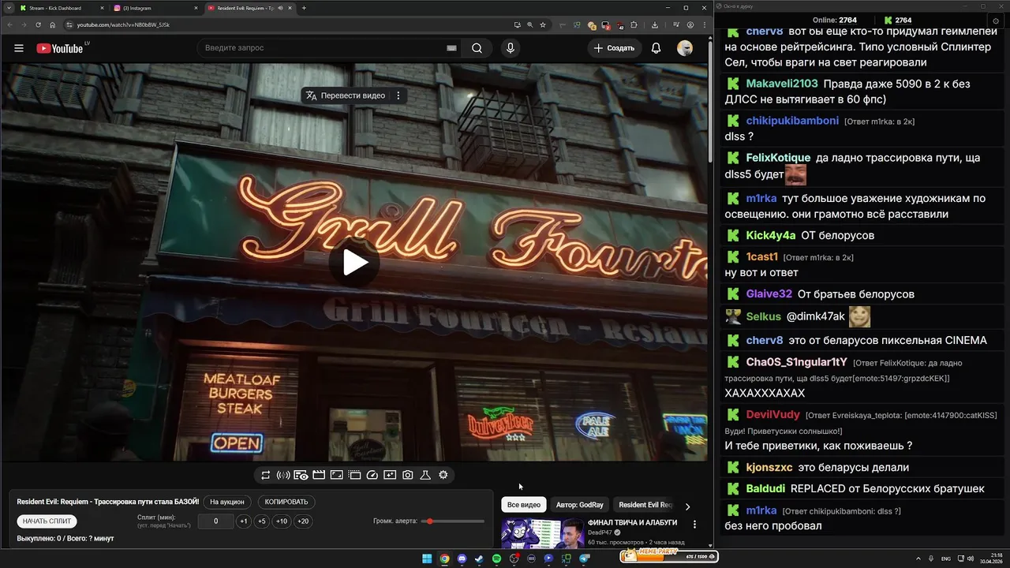The image size is (1010, 568).
Task: Click the YouTube search magnifier button
Action: pyautogui.click(x=477, y=48)
